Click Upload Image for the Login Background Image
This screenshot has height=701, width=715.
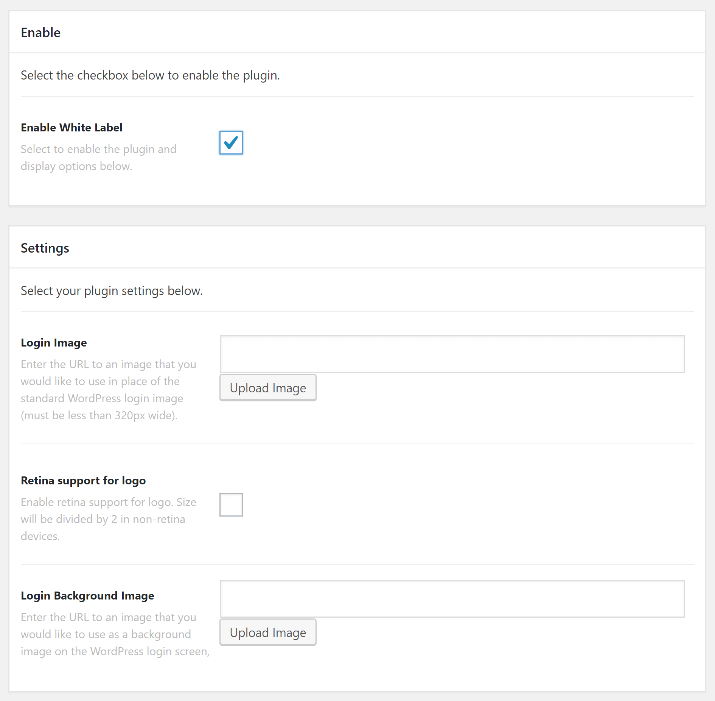click(267, 632)
